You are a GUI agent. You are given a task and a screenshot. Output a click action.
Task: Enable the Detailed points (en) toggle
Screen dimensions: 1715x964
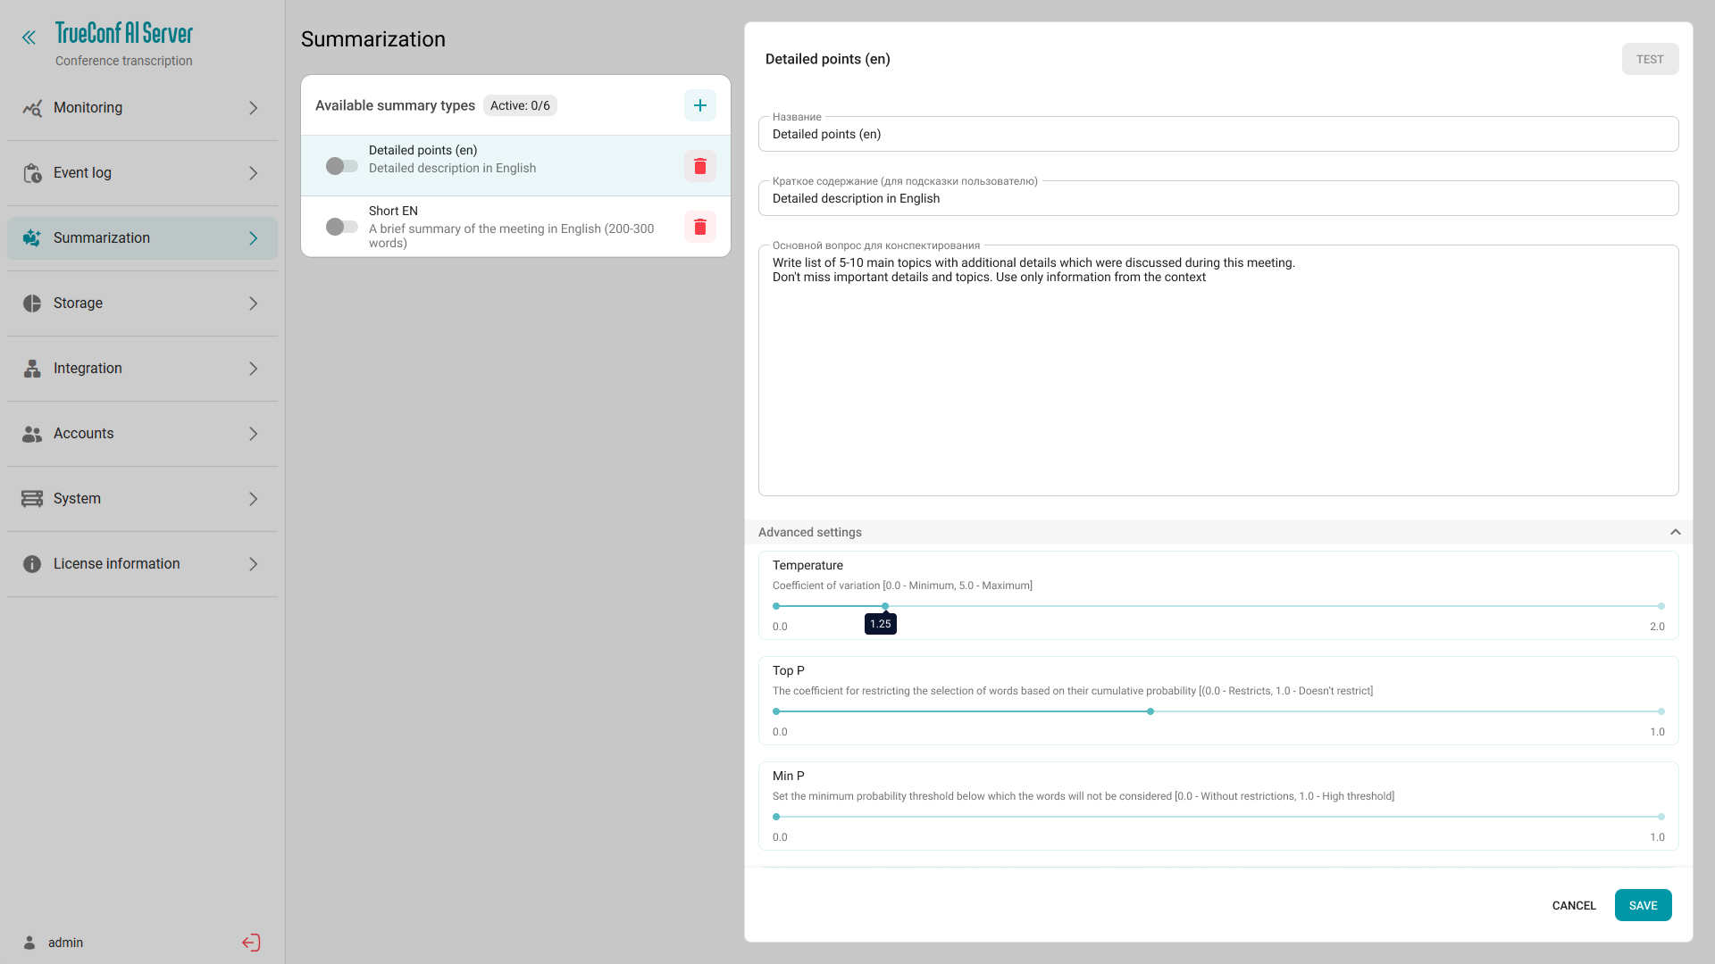pos(341,166)
